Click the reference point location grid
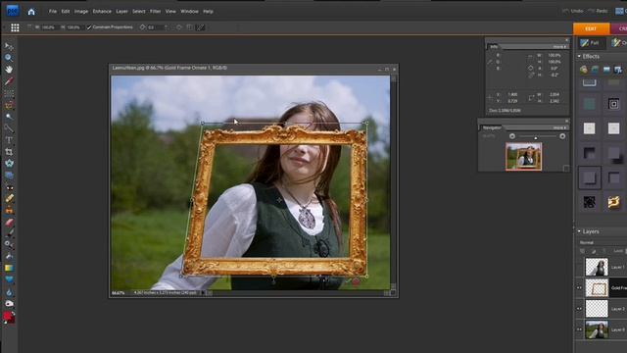 [x=15, y=27]
